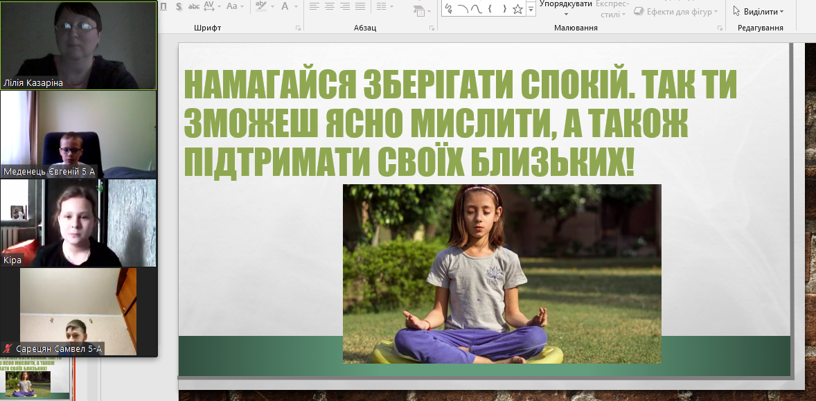The height and width of the screenshot is (401, 816).
Task: Apply font color with the A button
Action: pyautogui.click(x=285, y=6)
